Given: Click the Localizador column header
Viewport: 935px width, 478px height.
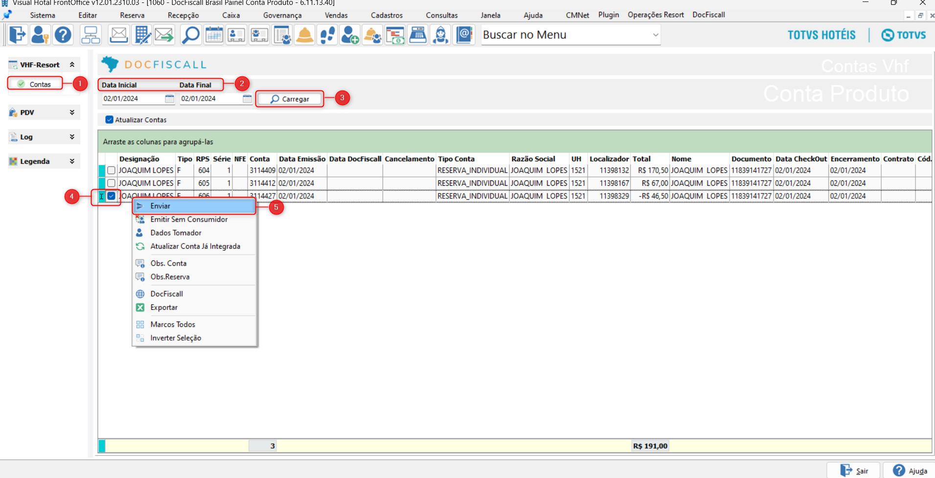Looking at the screenshot, I should [x=609, y=159].
